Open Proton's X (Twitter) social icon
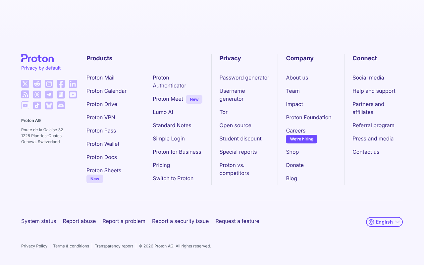 (25, 84)
